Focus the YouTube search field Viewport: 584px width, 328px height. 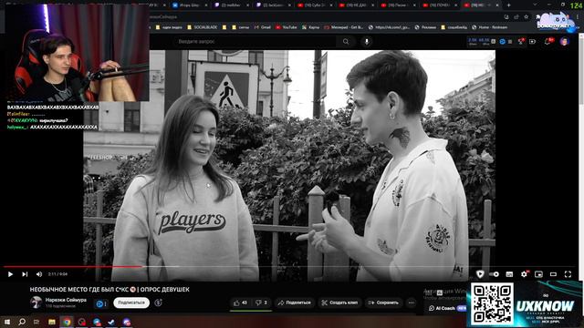[255, 42]
